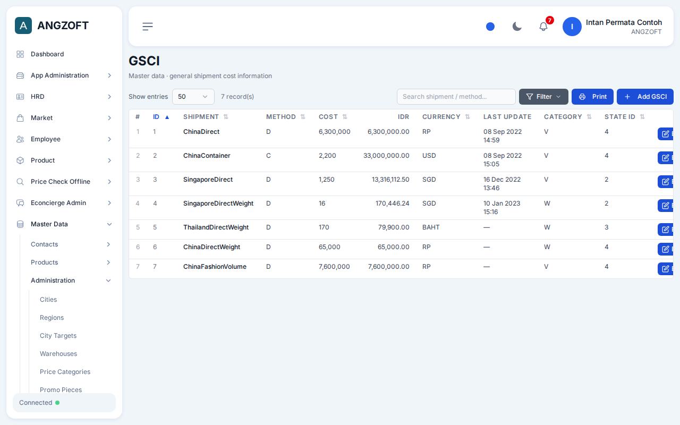Edit the ChinaDirect row
Viewport: 680px width, 425px height.
pos(666,134)
